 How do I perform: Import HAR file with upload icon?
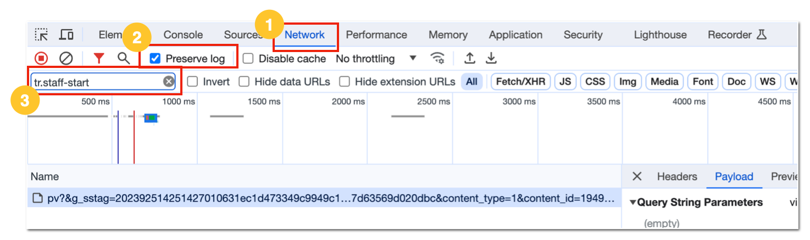(470, 58)
